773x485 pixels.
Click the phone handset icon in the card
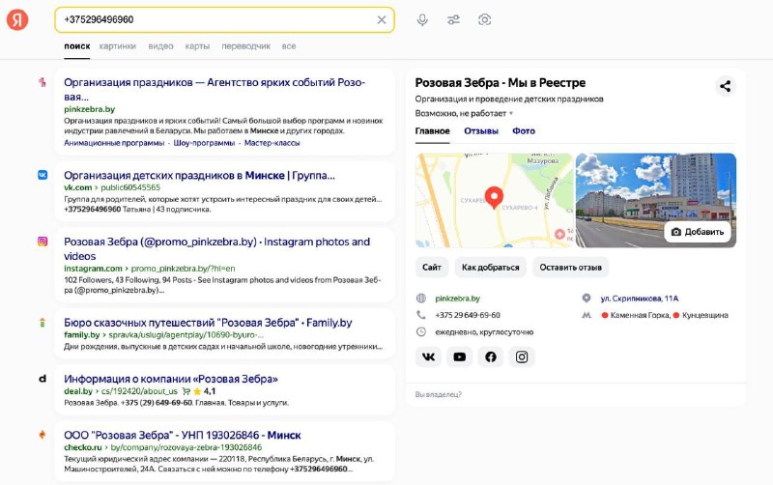(x=421, y=314)
